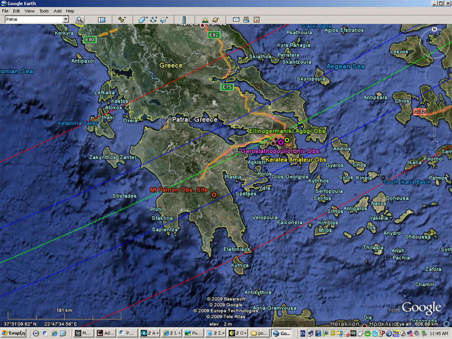452x339 pixels.
Task: Open the ruler measurement tool
Action: click(x=184, y=19)
